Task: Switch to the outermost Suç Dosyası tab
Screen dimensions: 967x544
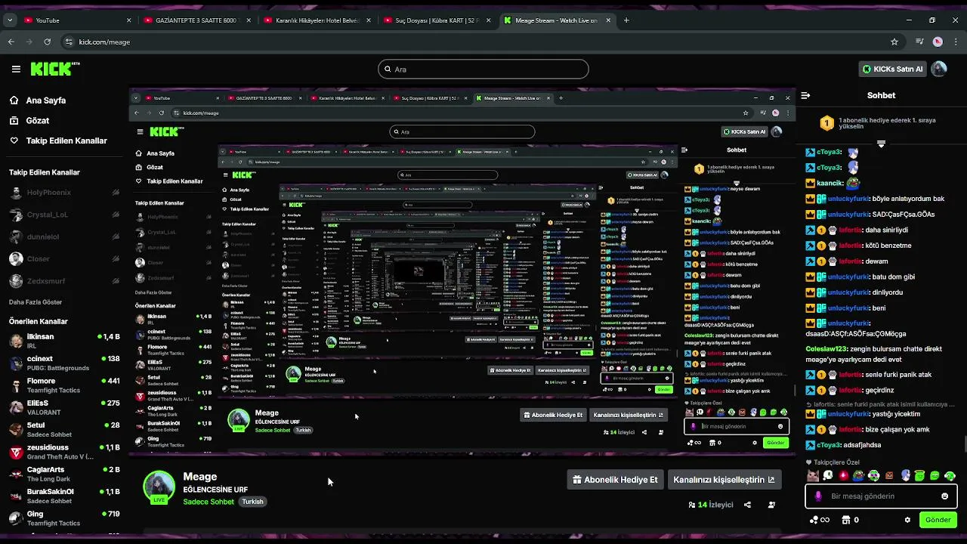Action: point(436,20)
